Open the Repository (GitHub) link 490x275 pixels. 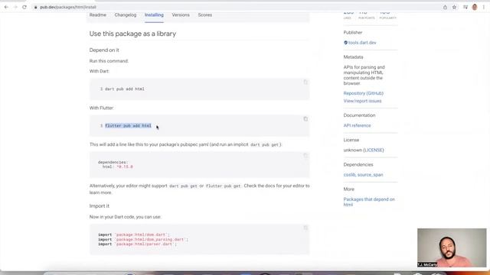[x=364, y=93]
